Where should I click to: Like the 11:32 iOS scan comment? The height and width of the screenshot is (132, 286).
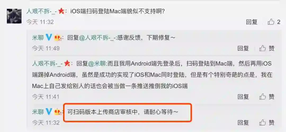click(271, 22)
